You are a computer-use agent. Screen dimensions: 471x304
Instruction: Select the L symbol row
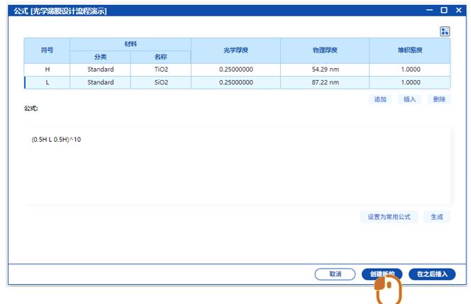(48, 82)
